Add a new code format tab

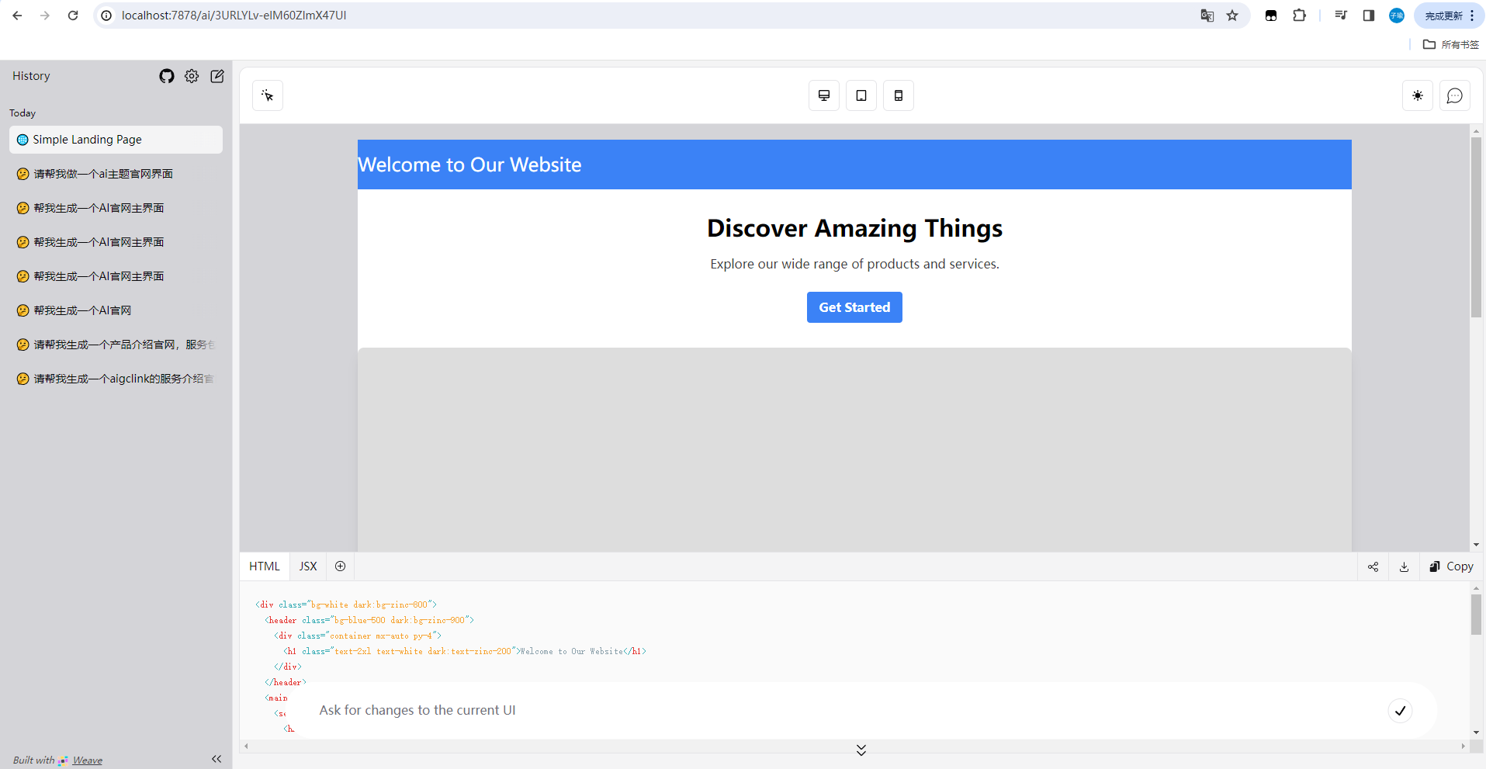[340, 566]
